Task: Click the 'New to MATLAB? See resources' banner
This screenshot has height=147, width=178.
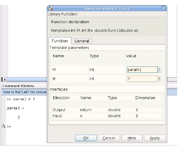Action: point(25,92)
